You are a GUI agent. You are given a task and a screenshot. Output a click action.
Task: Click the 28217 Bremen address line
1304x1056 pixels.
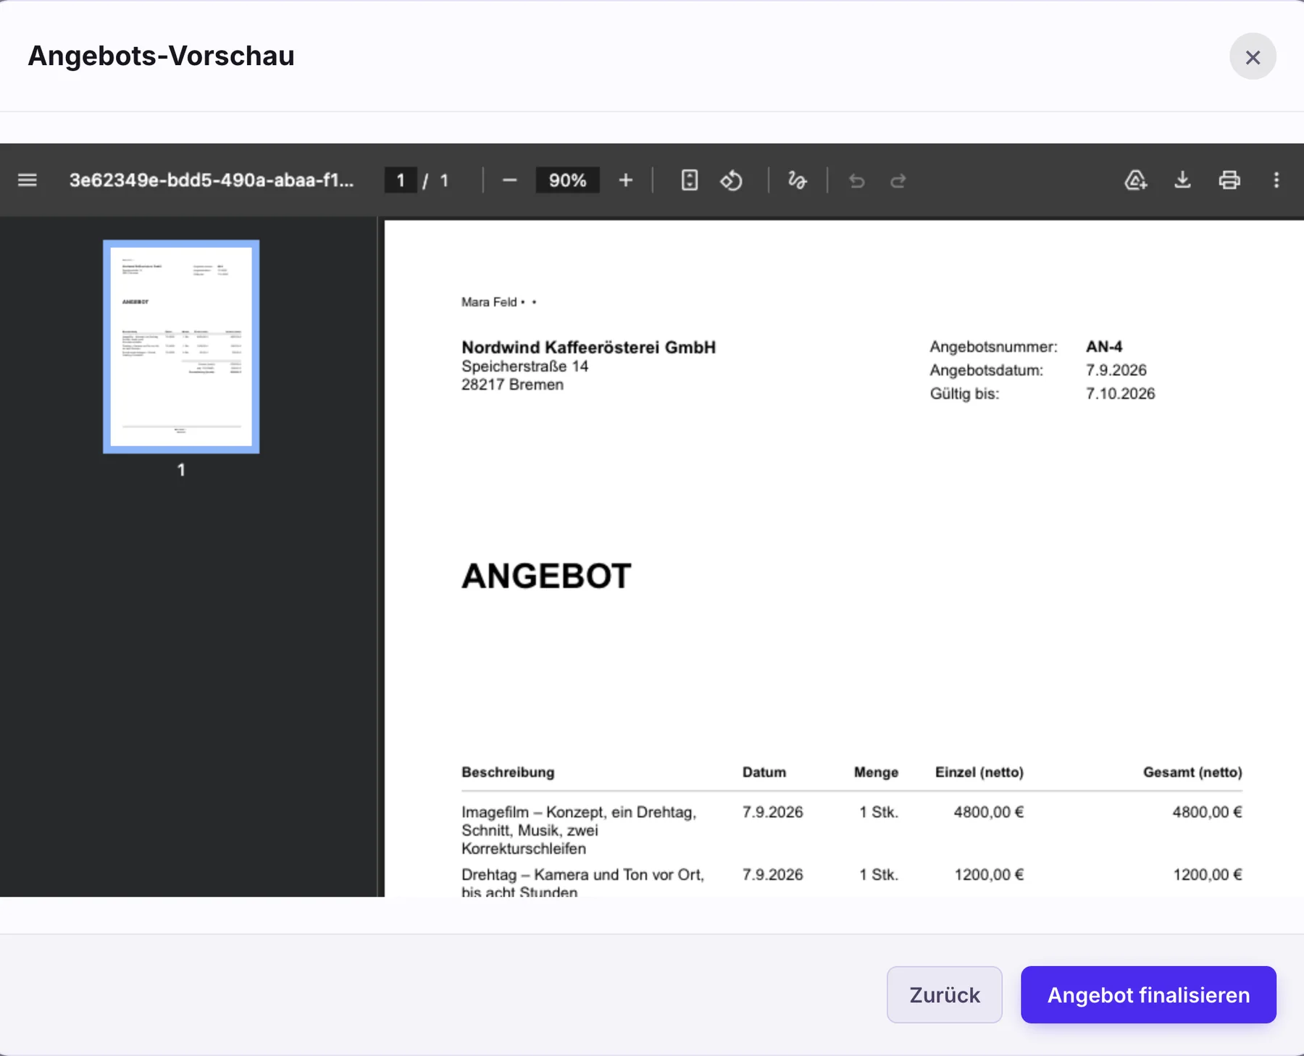pyautogui.click(x=512, y=385)
